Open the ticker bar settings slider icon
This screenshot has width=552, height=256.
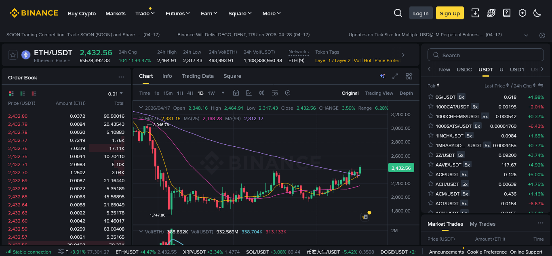click(x=61, y=252)
